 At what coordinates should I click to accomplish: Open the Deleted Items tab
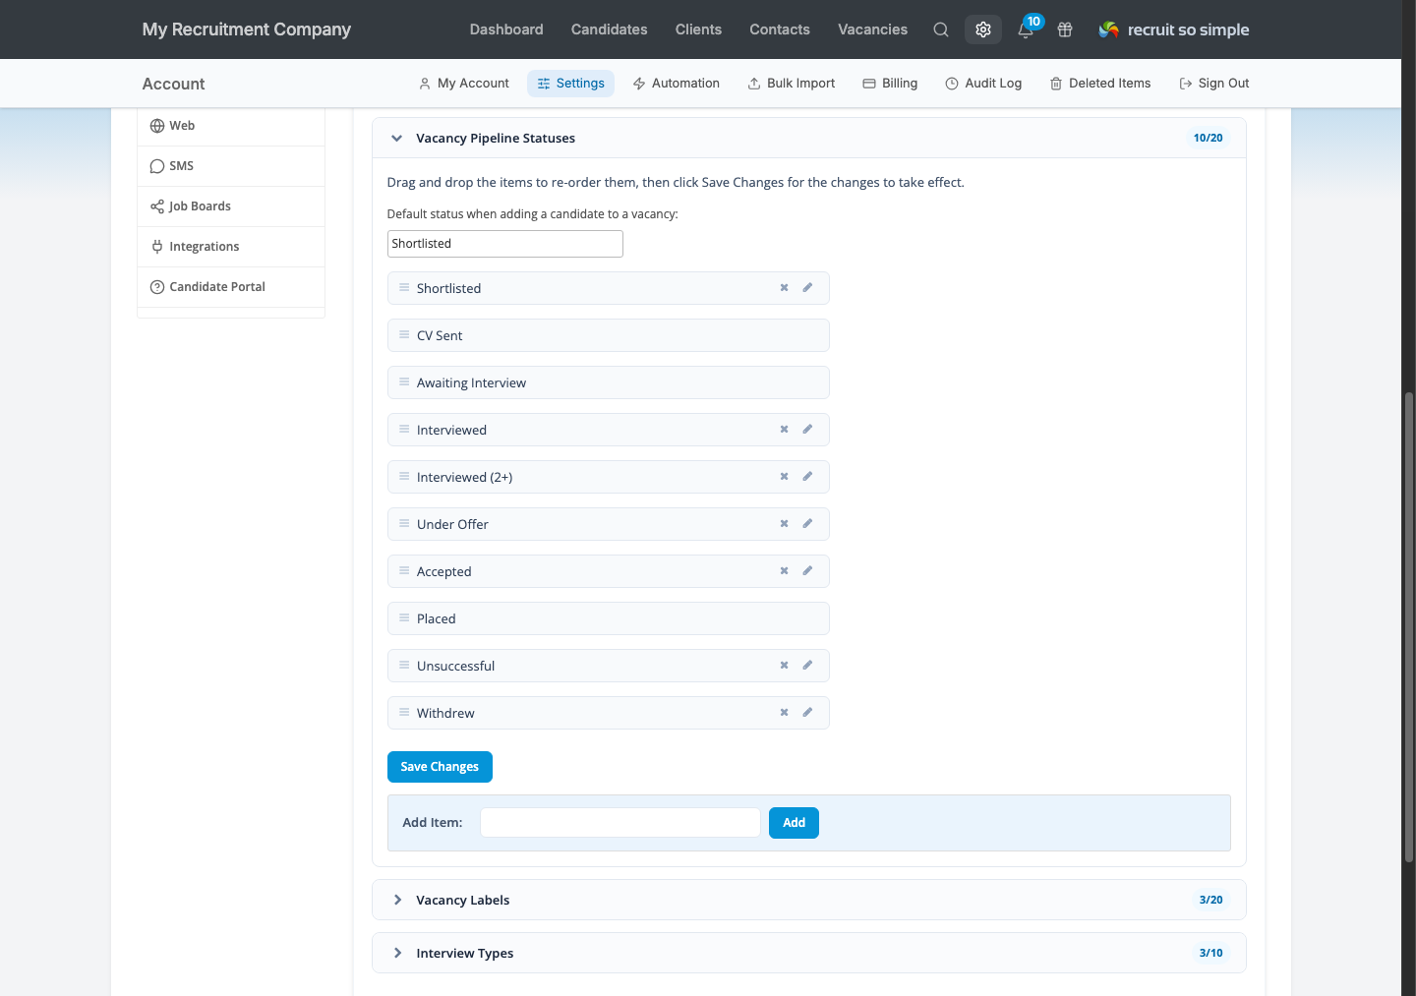(1100, 84)
